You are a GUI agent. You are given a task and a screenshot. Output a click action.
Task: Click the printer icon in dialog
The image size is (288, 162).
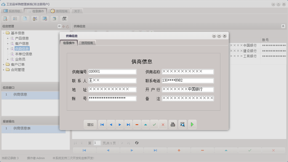(x=173, y=125)
